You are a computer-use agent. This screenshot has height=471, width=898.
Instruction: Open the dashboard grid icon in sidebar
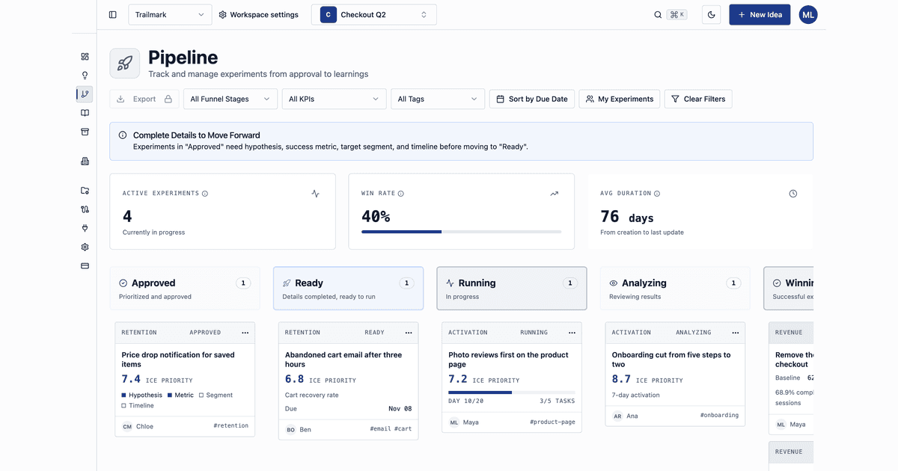pyautogui.click(x=85, y=56)
